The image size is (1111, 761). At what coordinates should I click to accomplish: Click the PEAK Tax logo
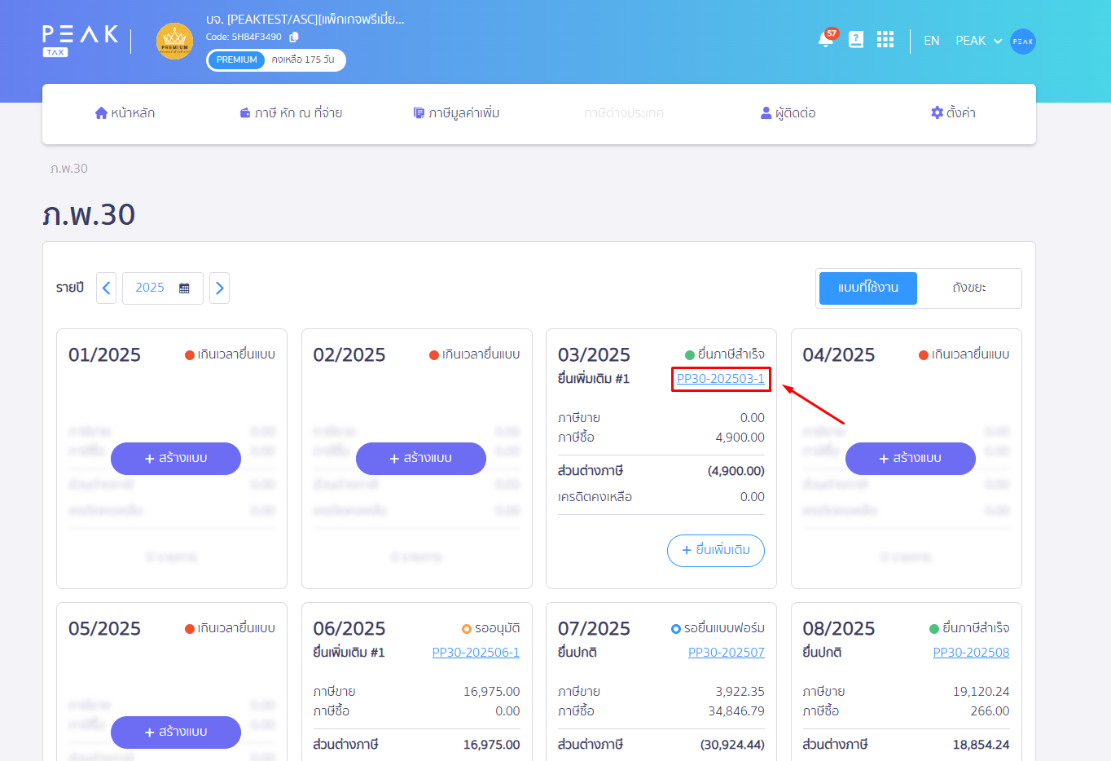click(x=80, y=40)
